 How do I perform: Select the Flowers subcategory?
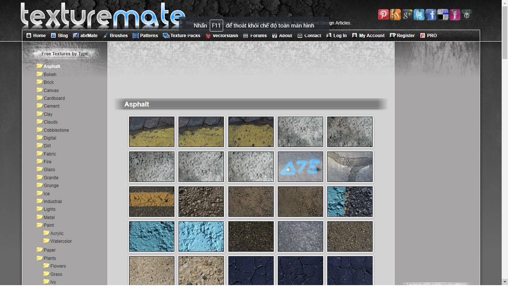pos(58,266)
